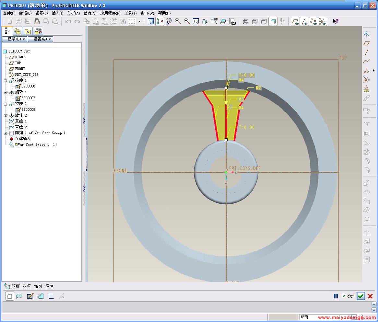
Task: Collapse the 拉伸 1 tree node
Action: [6, 80]
